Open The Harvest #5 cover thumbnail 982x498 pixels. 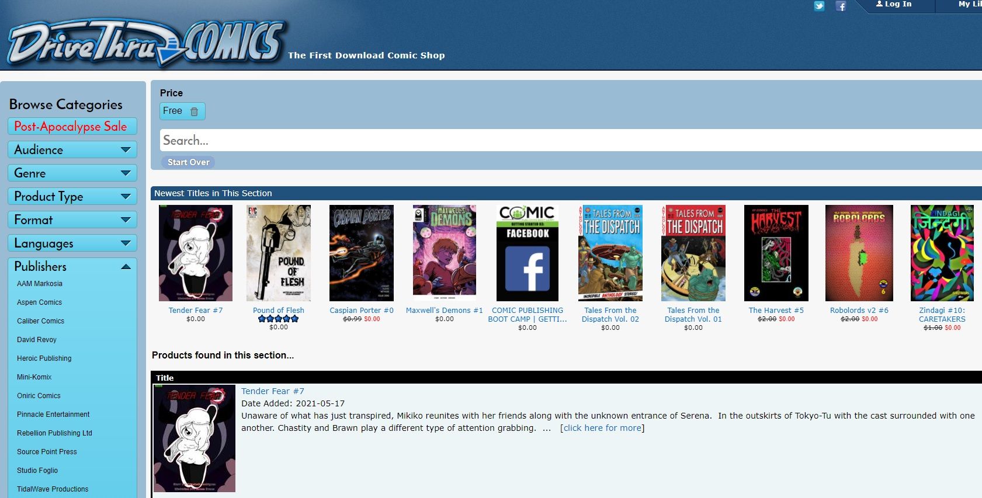(776, 253)
